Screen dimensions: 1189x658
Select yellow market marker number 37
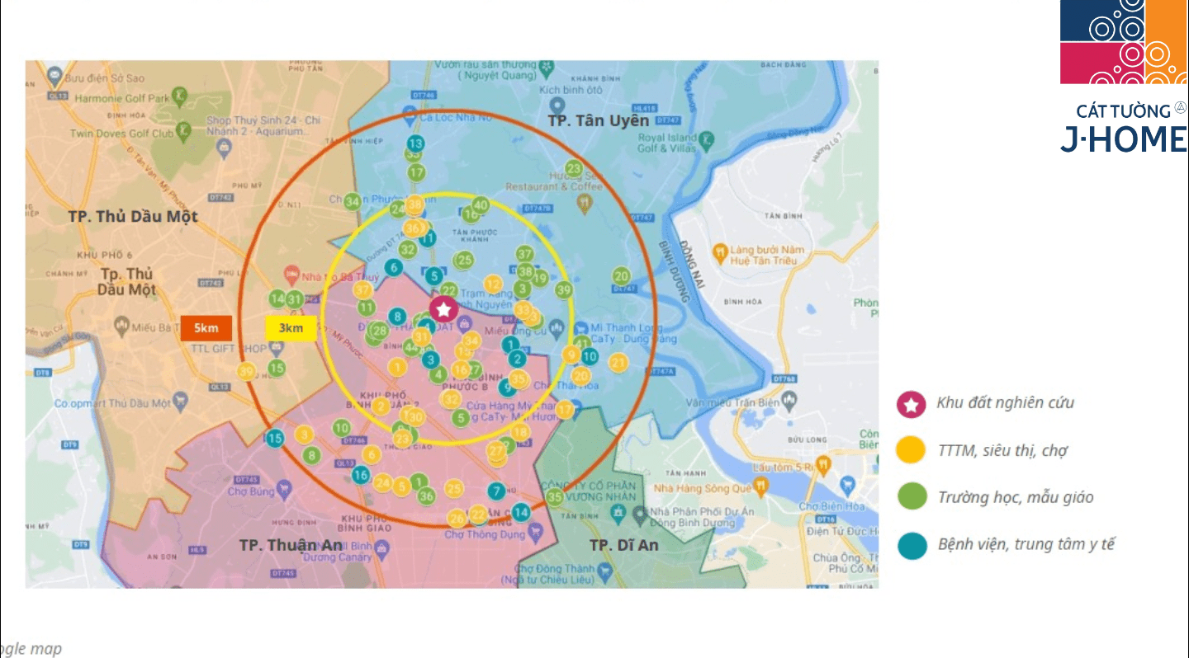click(362, 289)
